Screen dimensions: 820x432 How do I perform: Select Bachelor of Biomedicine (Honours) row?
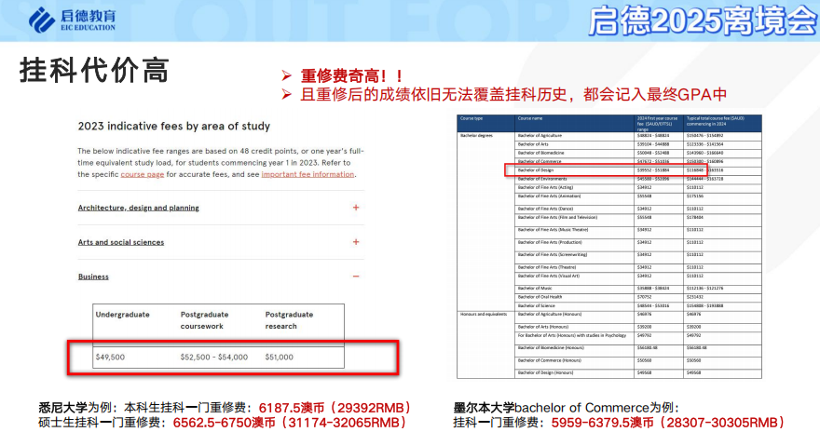point(551,348)
